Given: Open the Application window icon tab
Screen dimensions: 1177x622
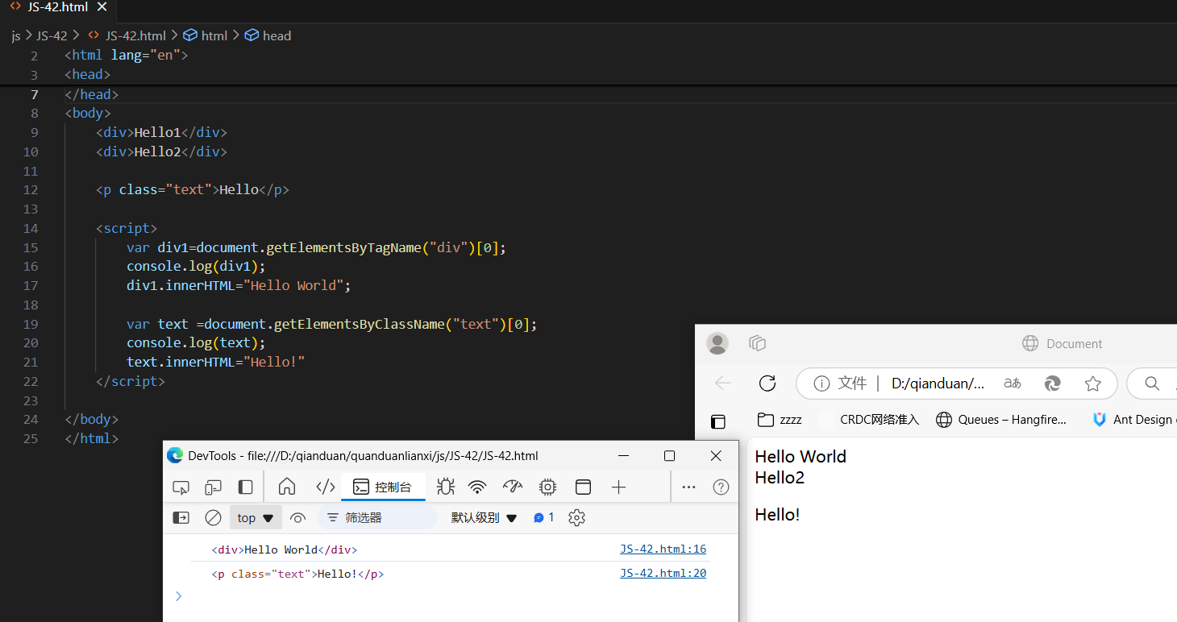Looking at the screenshot, I should 583,487.
